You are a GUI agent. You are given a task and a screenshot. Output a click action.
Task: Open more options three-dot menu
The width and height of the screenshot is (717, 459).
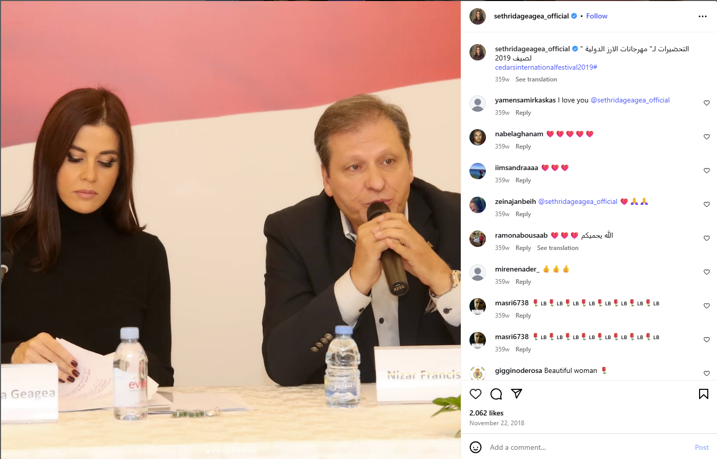click(703, 16)
